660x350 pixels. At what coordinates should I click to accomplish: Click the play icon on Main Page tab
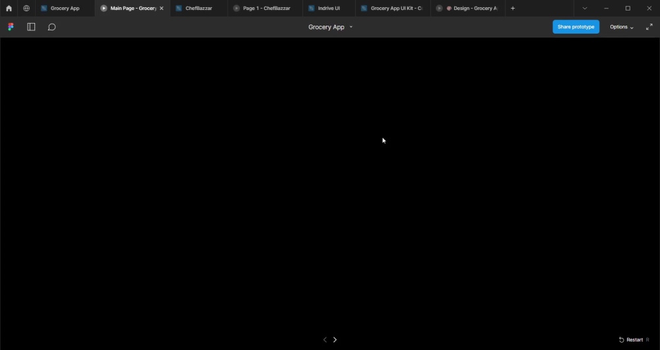pyautogui.click(x=104, y=9)
